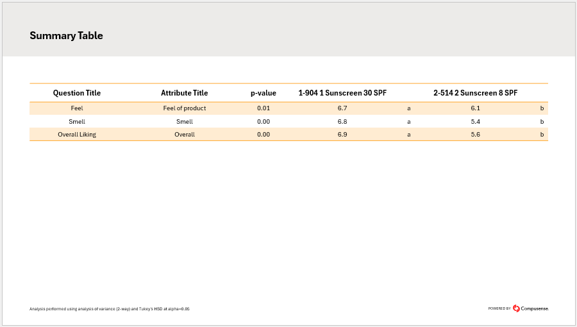The width and height of the screenshot is (577, 327).
Task: Select the 5.4 Smell score cell
Action: pos(475,121)
